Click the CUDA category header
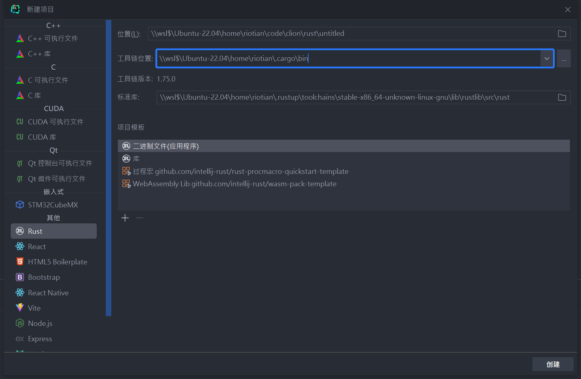The image size is (581, 379). tap(54, 108)
